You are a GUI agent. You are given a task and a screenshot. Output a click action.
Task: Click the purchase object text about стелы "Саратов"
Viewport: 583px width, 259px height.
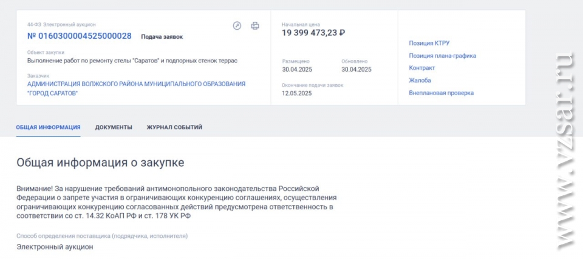coord(132,61)
